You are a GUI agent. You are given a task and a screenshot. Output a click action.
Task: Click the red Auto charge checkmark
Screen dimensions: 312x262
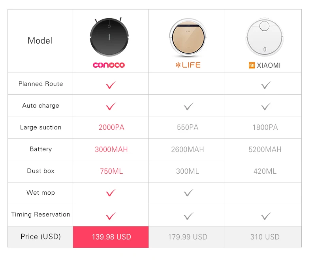111,106
